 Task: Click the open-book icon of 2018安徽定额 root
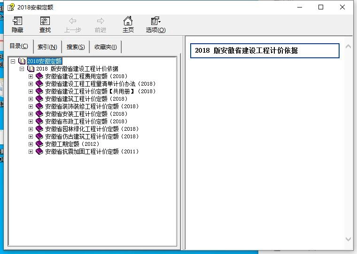coord(22,61)
